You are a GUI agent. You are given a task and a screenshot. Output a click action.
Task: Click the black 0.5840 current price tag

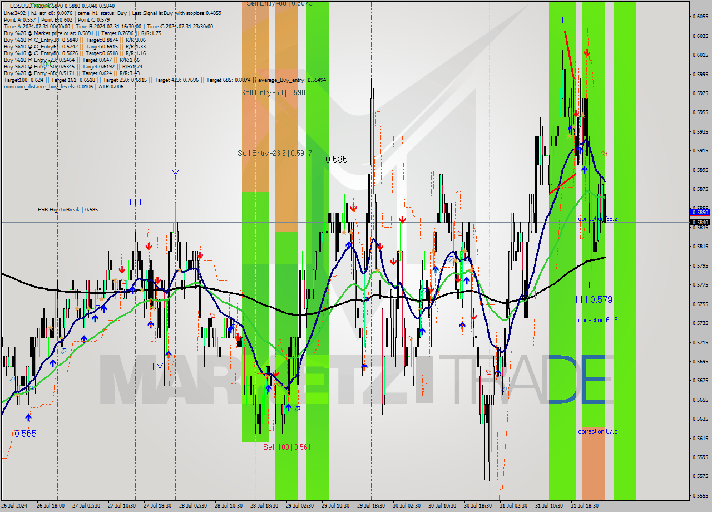tap(700, 222)
